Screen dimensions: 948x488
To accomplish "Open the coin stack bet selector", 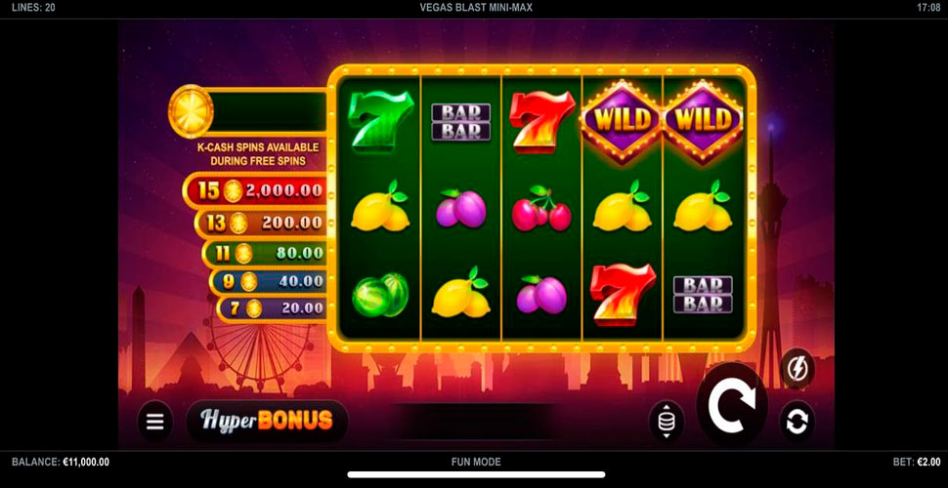I will point(667,421).
